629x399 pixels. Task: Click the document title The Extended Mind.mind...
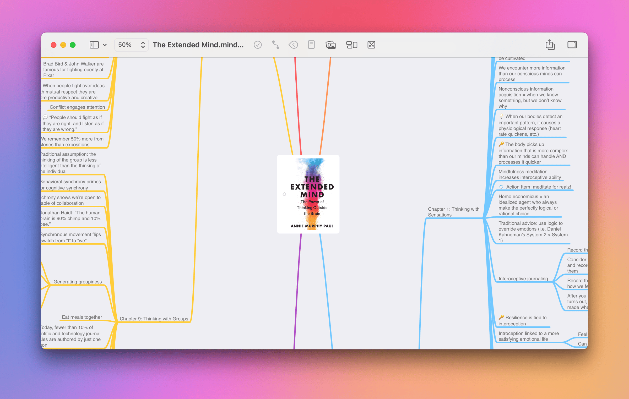pyautogui.click(x=198, y=45)
